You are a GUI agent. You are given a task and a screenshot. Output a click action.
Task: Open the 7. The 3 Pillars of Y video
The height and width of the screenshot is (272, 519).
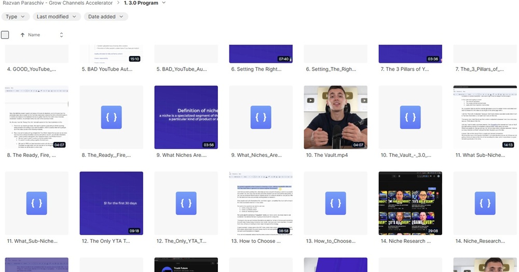coord(411,53)
